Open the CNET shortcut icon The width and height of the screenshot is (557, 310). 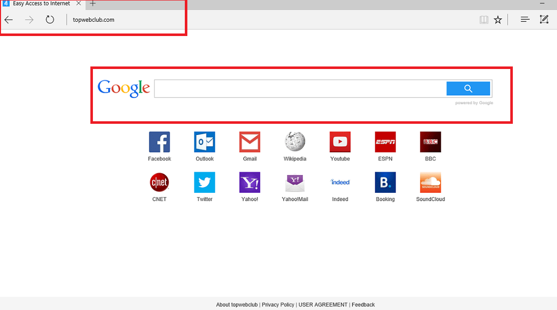[159, 183]
